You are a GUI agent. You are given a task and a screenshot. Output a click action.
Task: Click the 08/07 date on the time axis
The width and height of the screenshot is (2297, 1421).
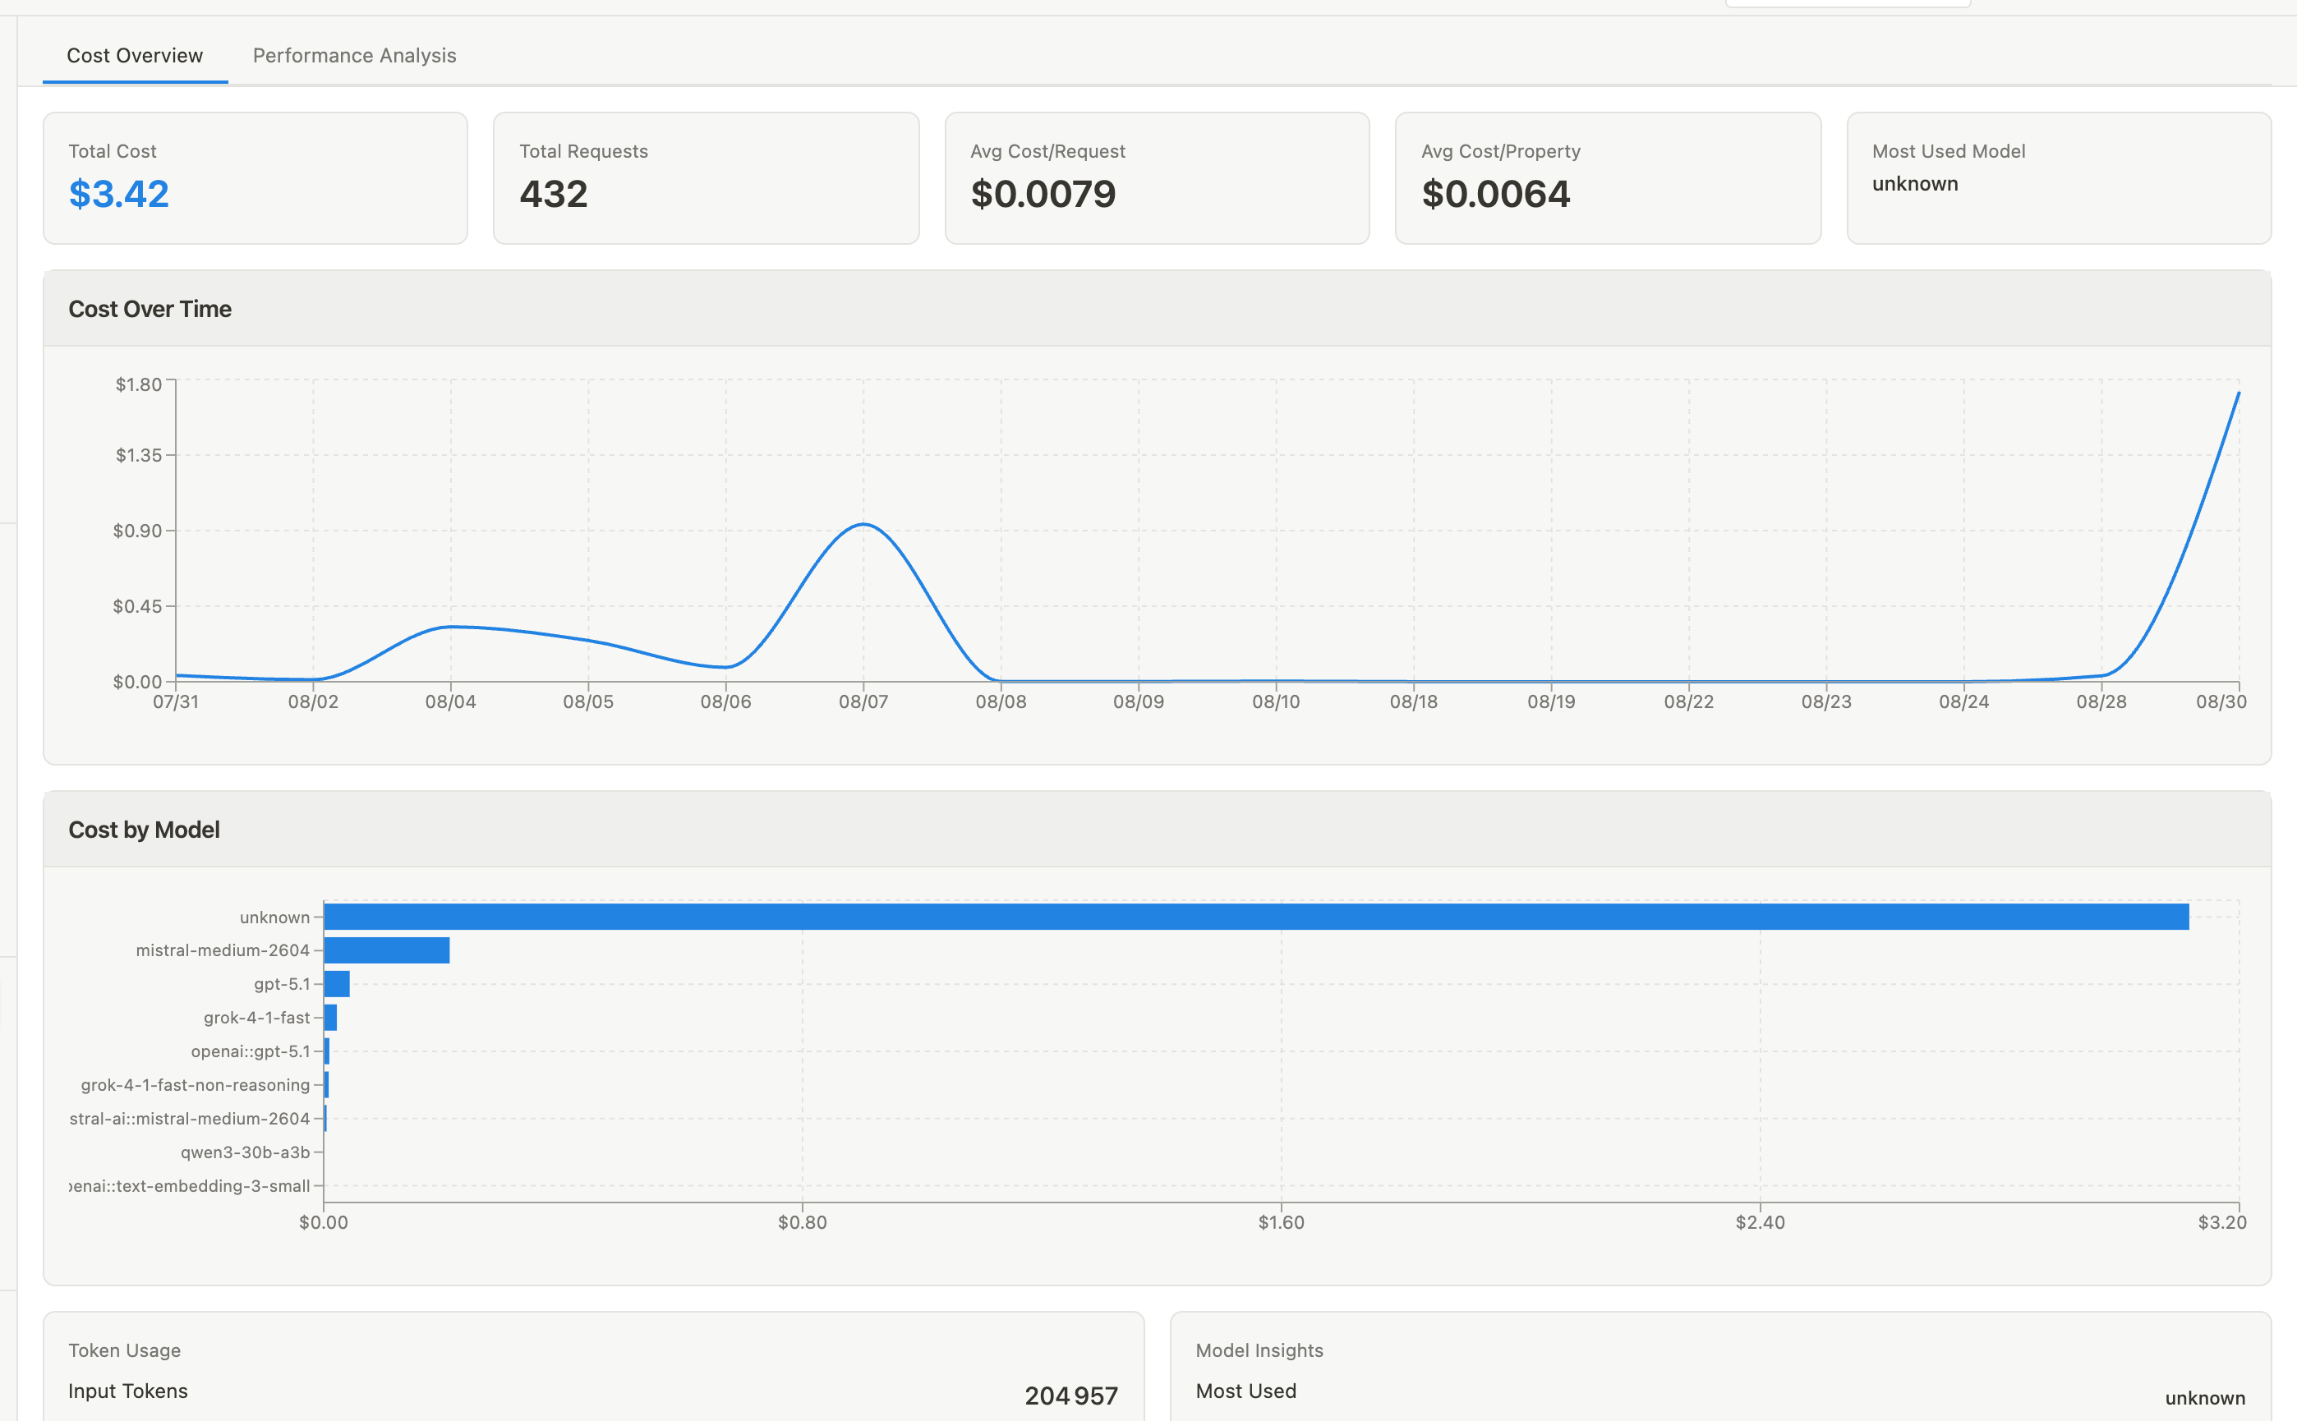point(863,701)
